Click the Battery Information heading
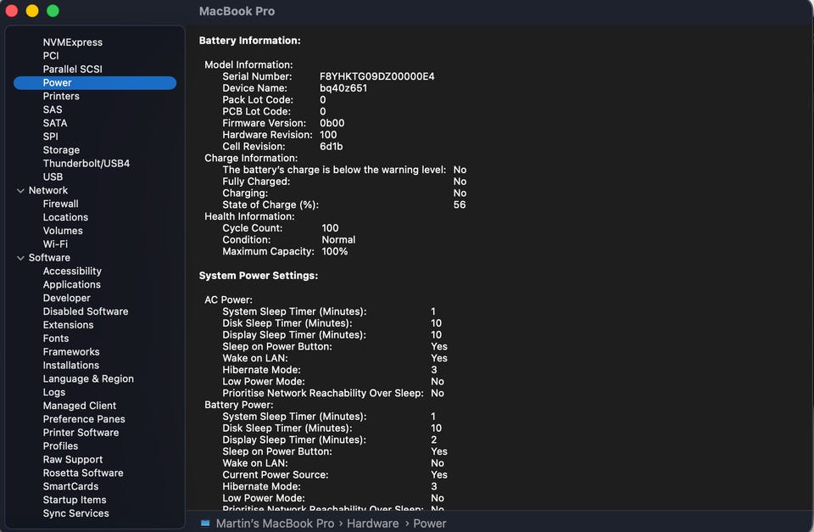814x532 pixels. [249, 41]
